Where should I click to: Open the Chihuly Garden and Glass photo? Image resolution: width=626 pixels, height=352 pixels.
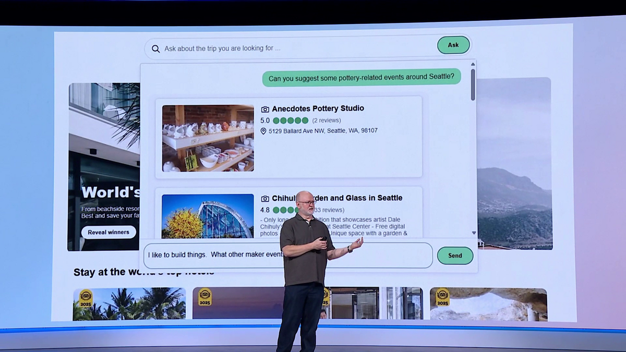coord(208,216)
